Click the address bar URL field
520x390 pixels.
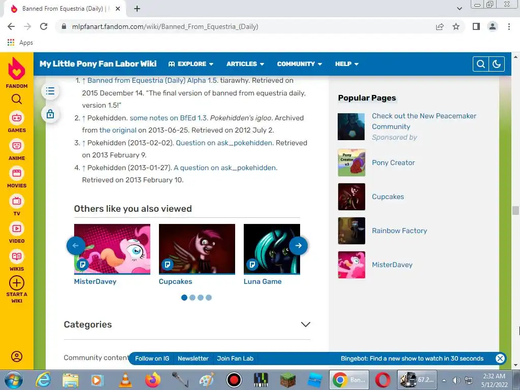[x=245, y=26]
